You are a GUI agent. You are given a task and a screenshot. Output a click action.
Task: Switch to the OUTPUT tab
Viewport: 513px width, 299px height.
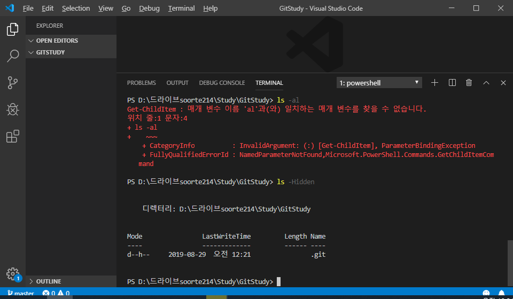pos(177,83)
